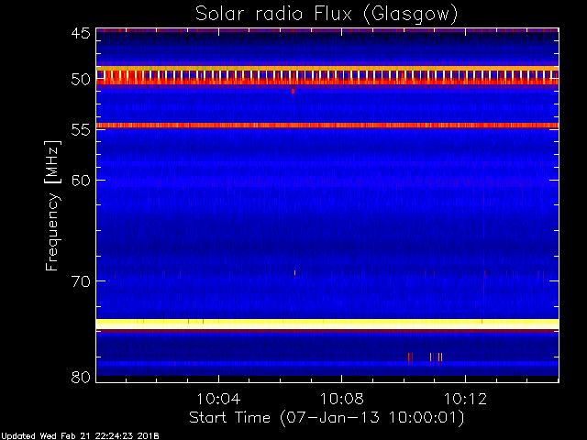The height and width of the screenshot is (440, 587).
Task: Click the 60 MHz frequency tick label
Action: click(x=80, y=181)
